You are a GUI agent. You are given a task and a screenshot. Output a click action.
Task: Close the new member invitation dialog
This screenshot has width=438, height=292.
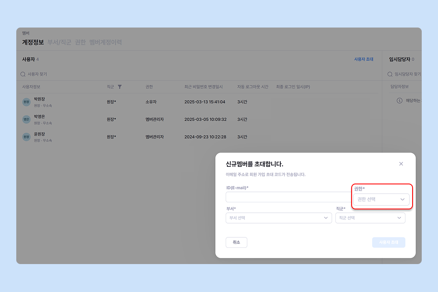click(401, 164)
